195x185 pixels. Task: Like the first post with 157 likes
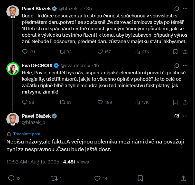point(100,52)
